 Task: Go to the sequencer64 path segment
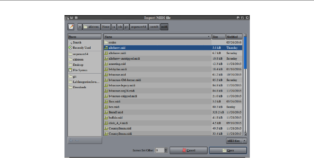[139, 27]
